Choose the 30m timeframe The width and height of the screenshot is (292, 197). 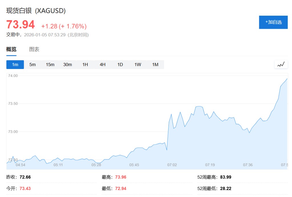pos(68,64)
